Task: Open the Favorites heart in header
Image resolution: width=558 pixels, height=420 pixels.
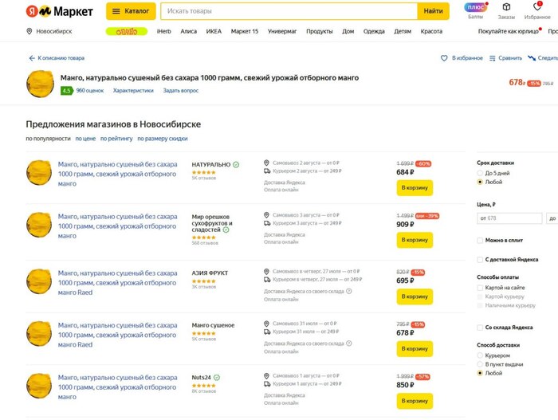Action: pos(537,7)
